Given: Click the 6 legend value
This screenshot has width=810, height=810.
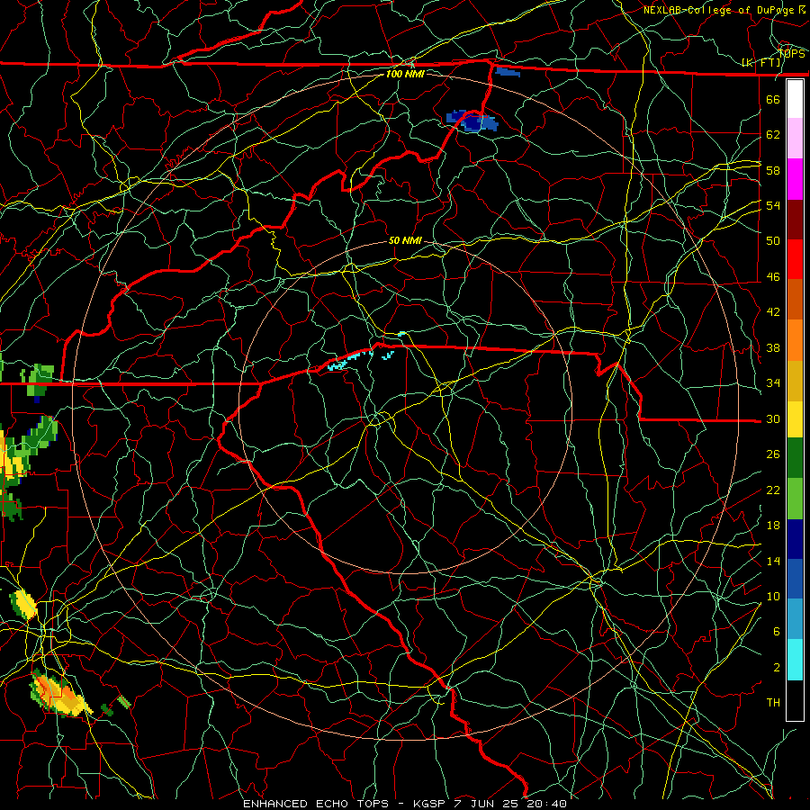Looking at the screenshot, I should pyautogui.click(x=777, y=632).
